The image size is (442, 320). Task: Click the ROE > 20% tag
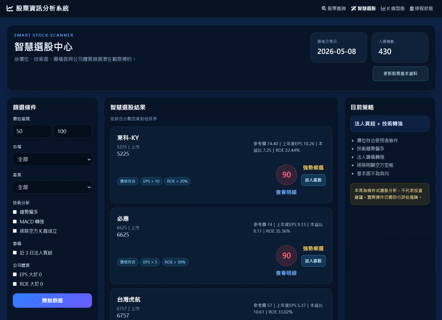point(177,181)
